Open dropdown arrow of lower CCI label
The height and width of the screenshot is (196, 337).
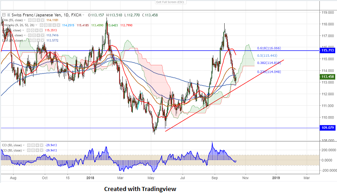(x=24, y=150)
